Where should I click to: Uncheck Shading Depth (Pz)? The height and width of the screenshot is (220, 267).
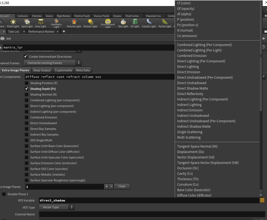click(x=26, y=89)
